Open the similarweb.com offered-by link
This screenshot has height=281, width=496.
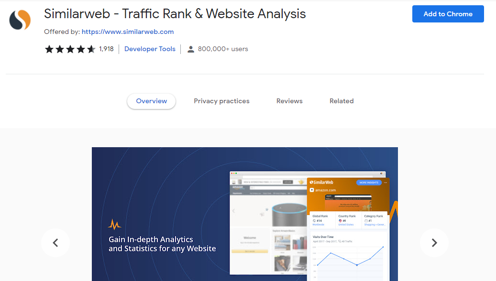tap(128, 32)
